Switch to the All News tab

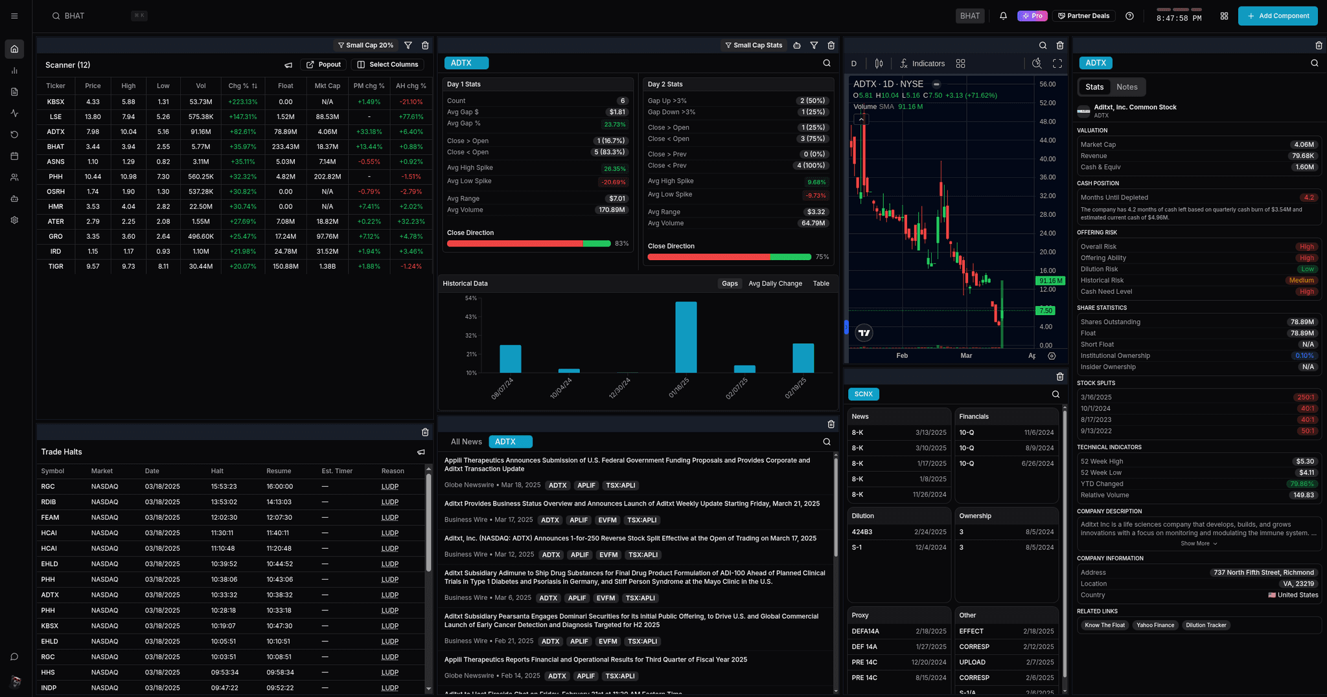point(466,442)
